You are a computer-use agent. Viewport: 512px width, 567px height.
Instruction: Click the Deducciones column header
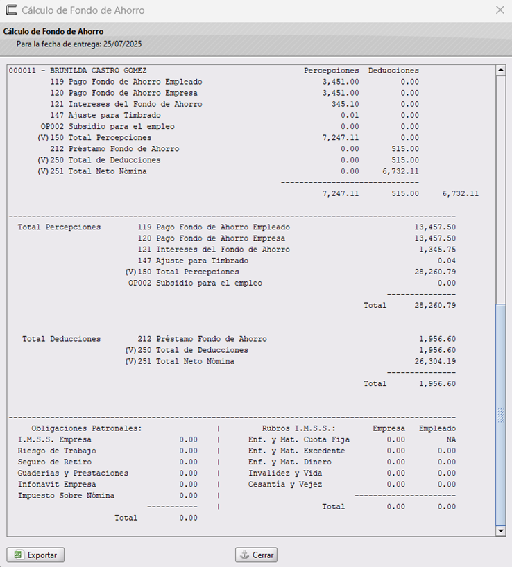pos(393,71)
